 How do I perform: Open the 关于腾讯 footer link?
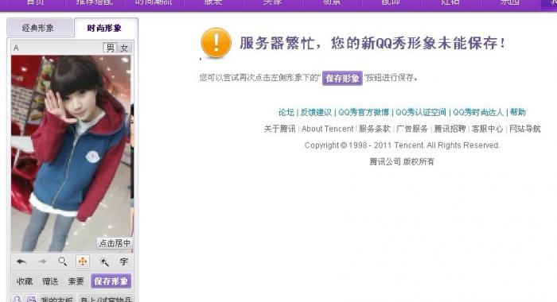[x=279, y=129]
